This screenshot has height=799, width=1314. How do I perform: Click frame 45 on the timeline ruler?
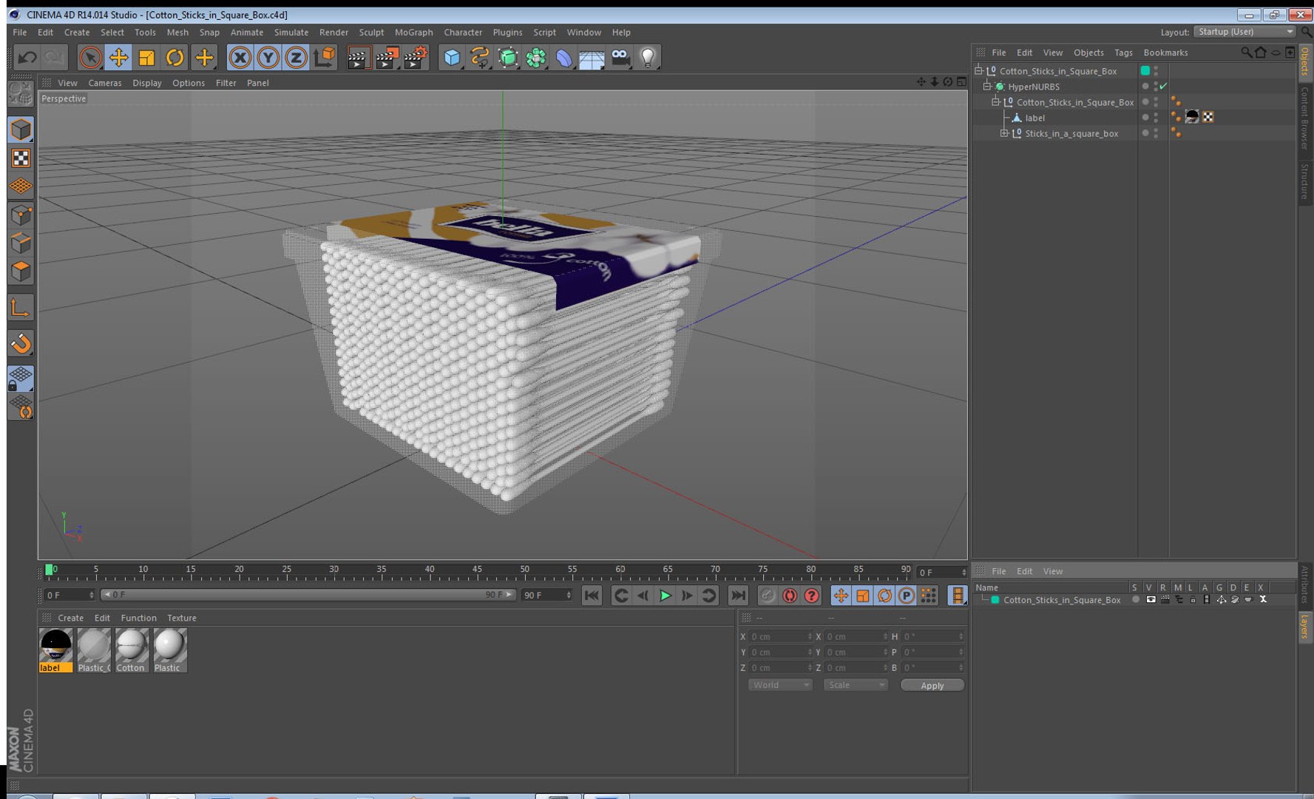click(x=477, y=572)
